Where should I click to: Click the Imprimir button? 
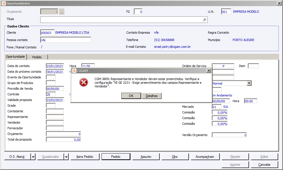235,165
